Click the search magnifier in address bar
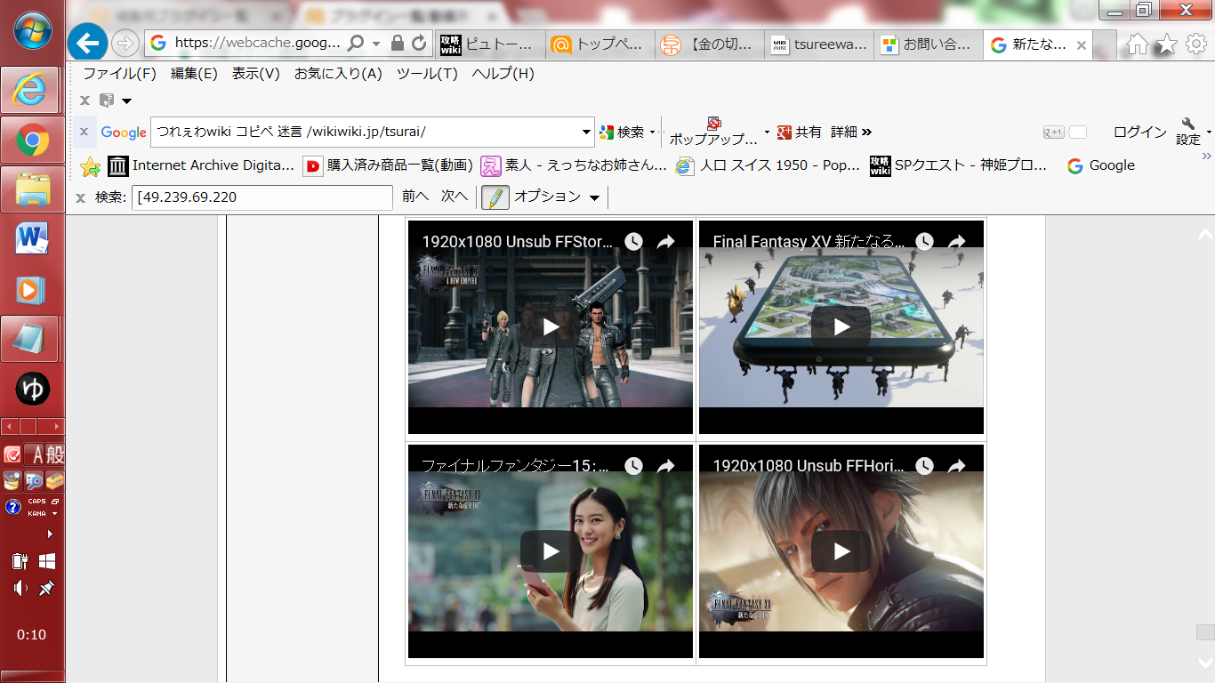 click(355, 44)
